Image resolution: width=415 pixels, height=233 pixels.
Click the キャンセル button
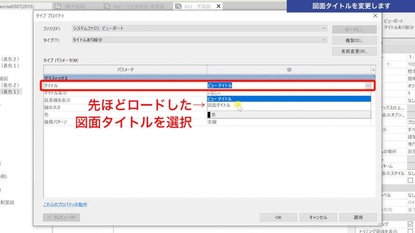pos(319,217)
